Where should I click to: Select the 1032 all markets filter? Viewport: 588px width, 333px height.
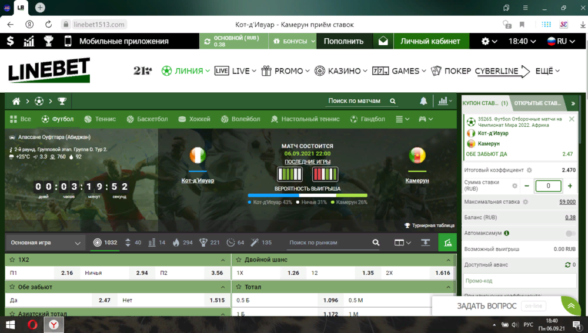[105, 243]
